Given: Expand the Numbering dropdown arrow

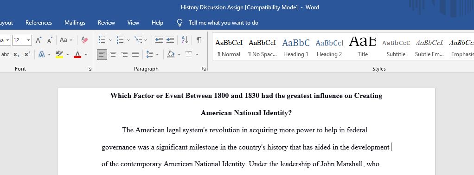Looking at the screenshot, I should pyautogui.click(x=128, y=40).
